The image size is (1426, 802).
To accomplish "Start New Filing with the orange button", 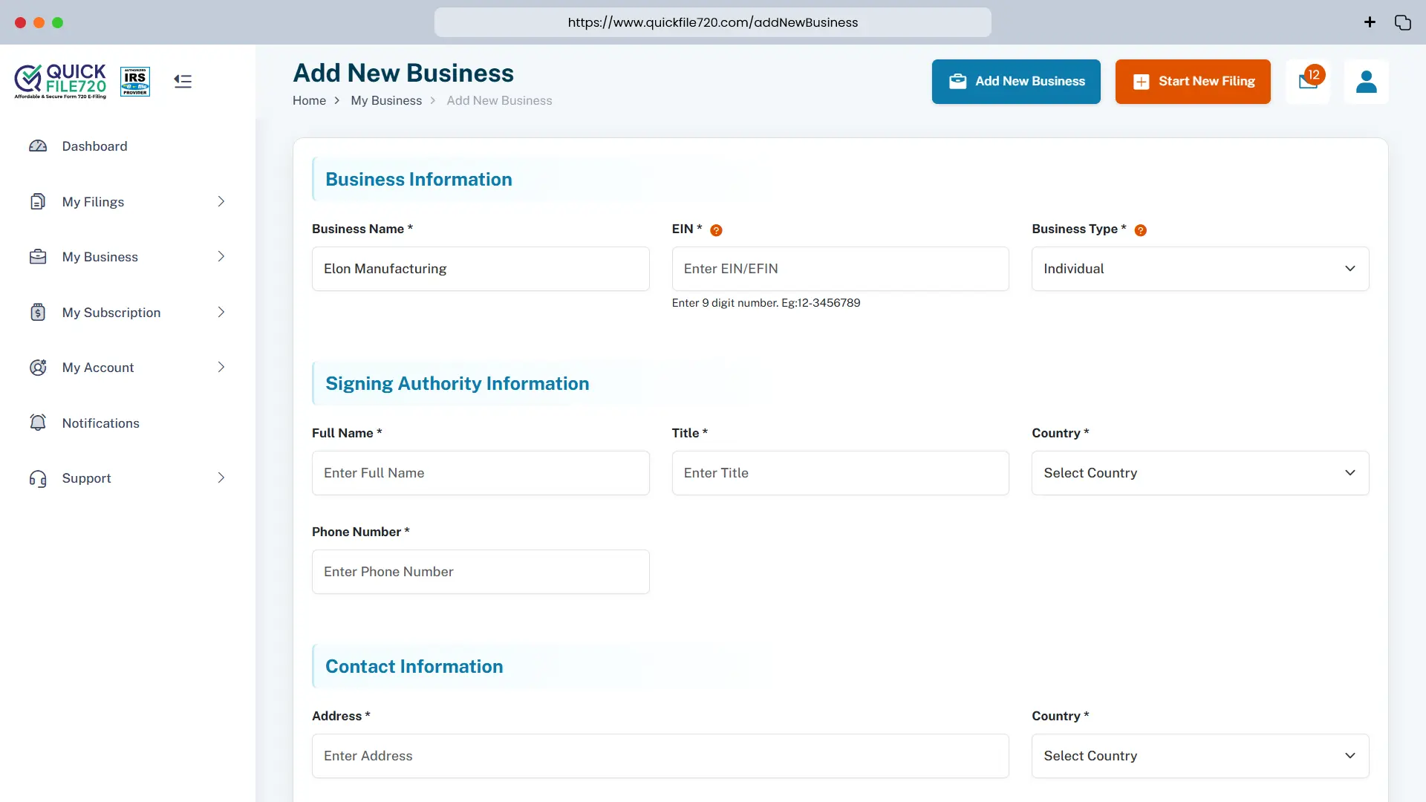I will (1192, 82).
